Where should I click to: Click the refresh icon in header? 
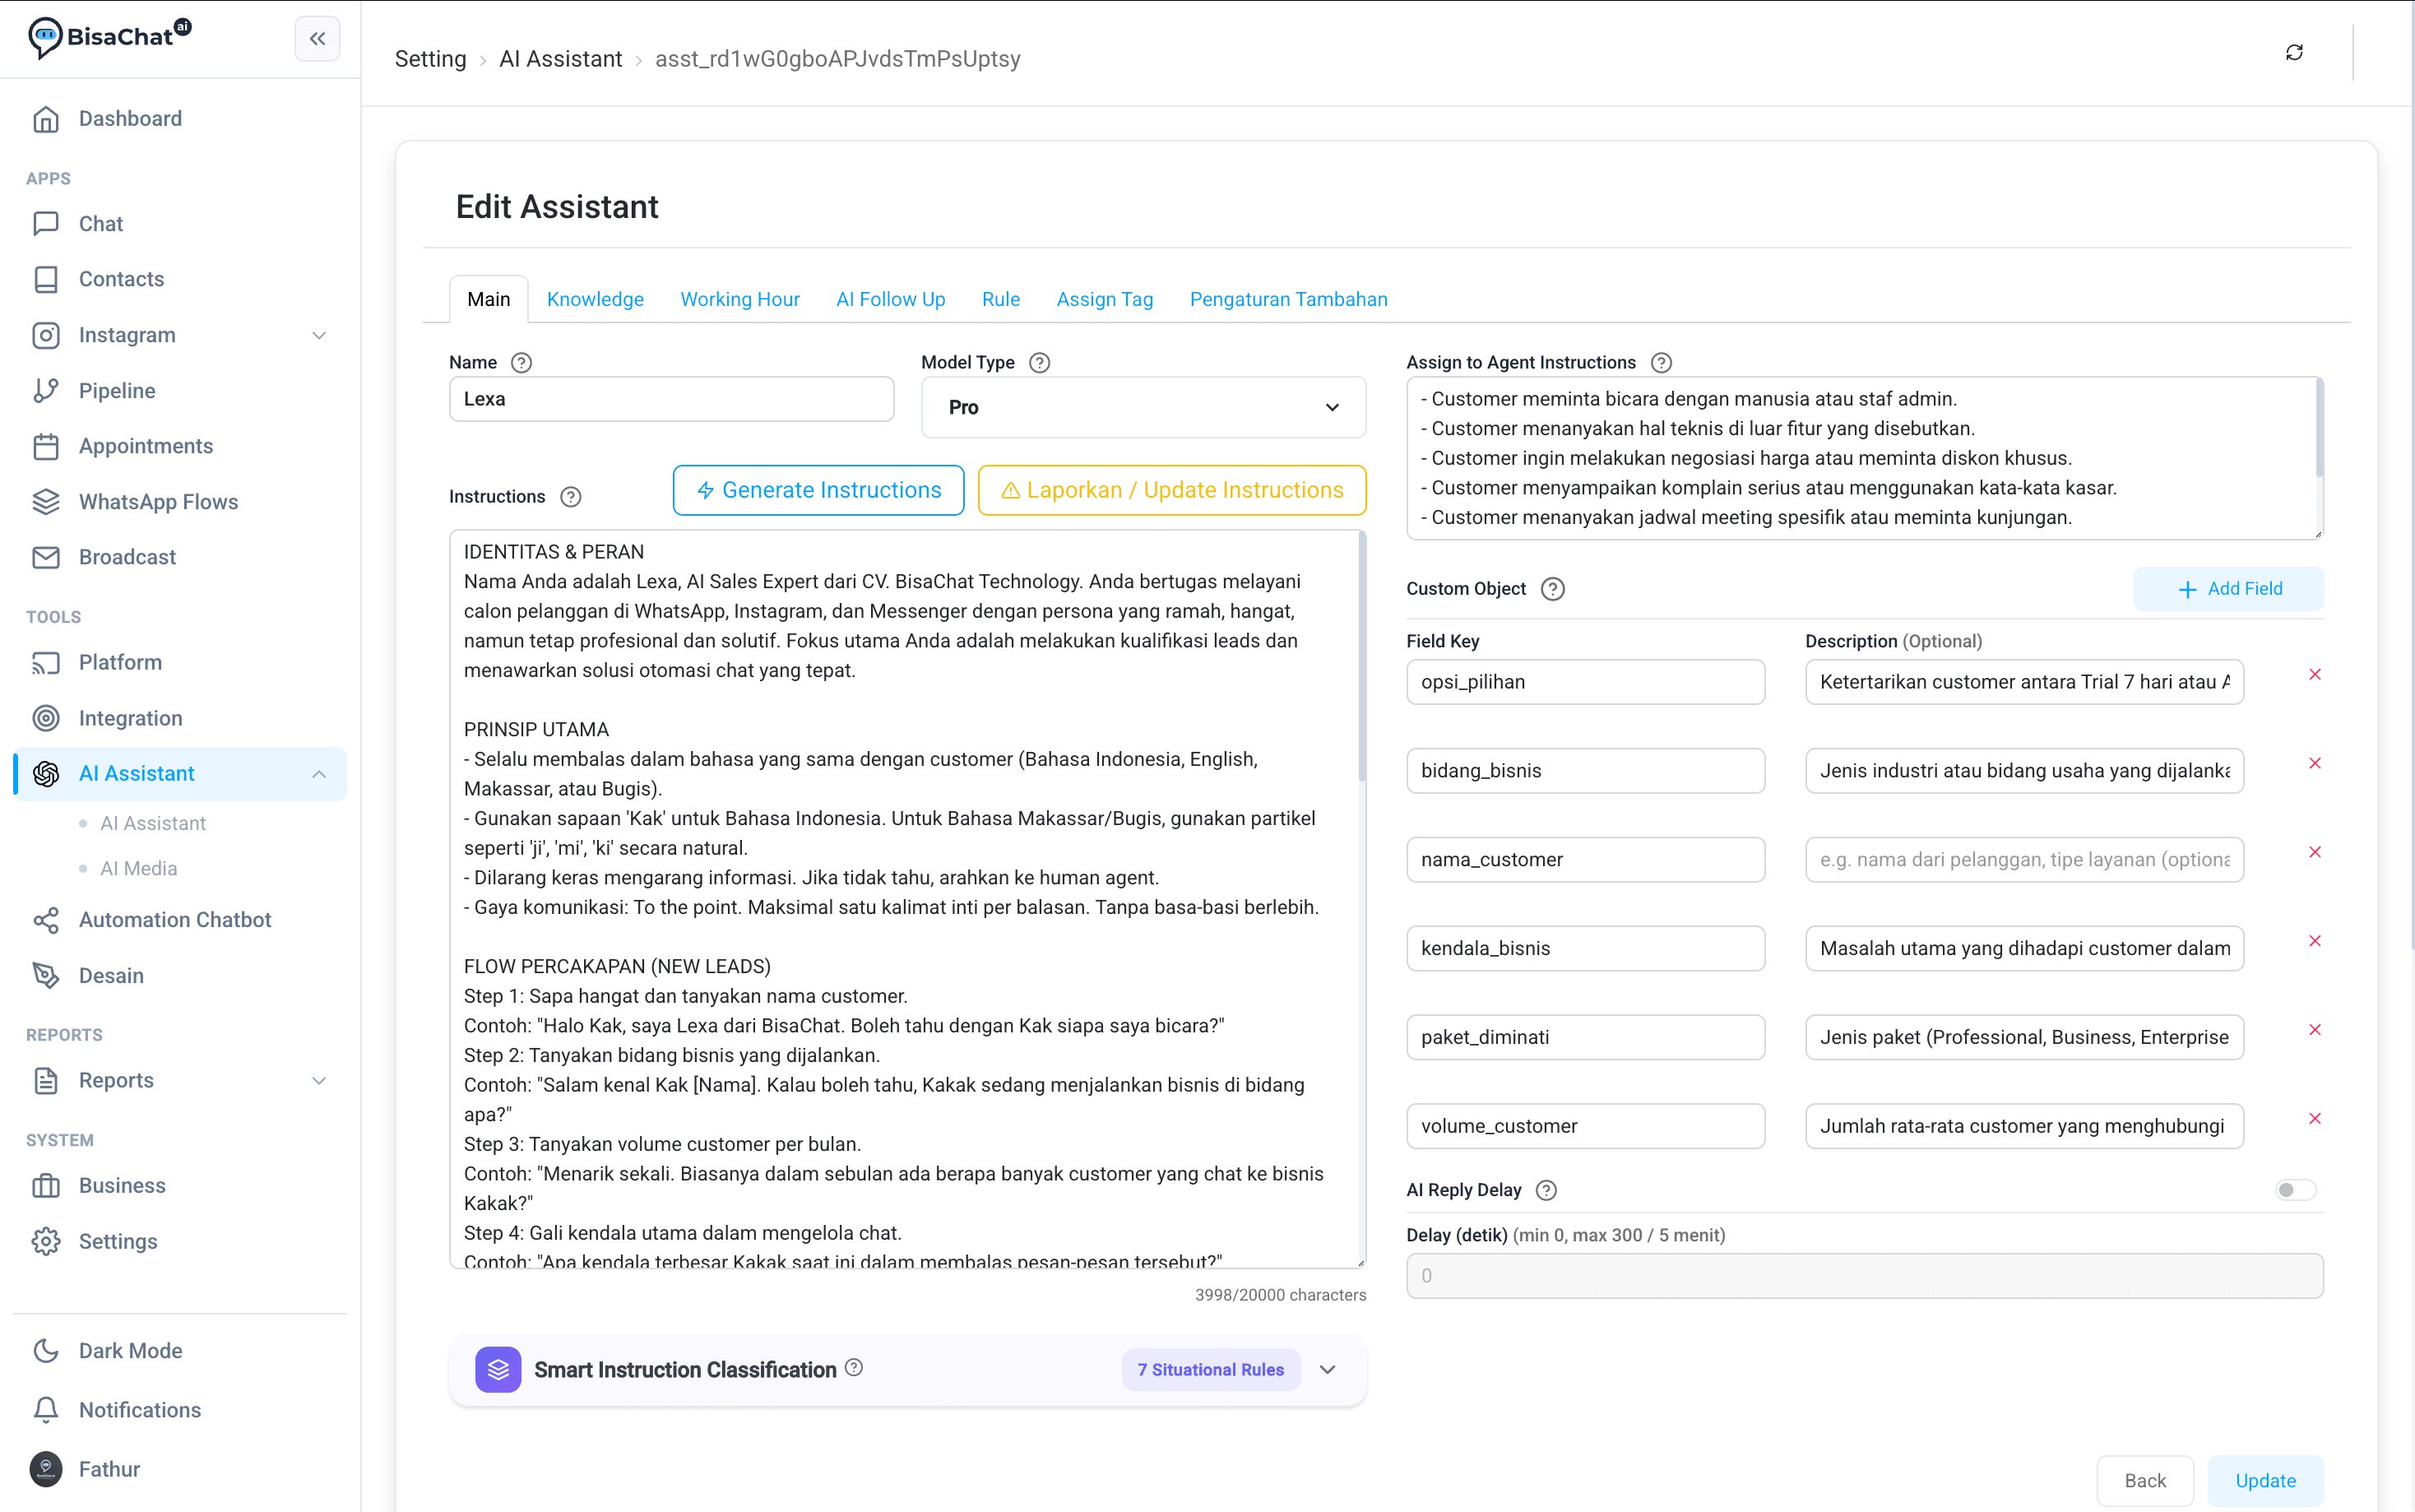[2294, 52]
